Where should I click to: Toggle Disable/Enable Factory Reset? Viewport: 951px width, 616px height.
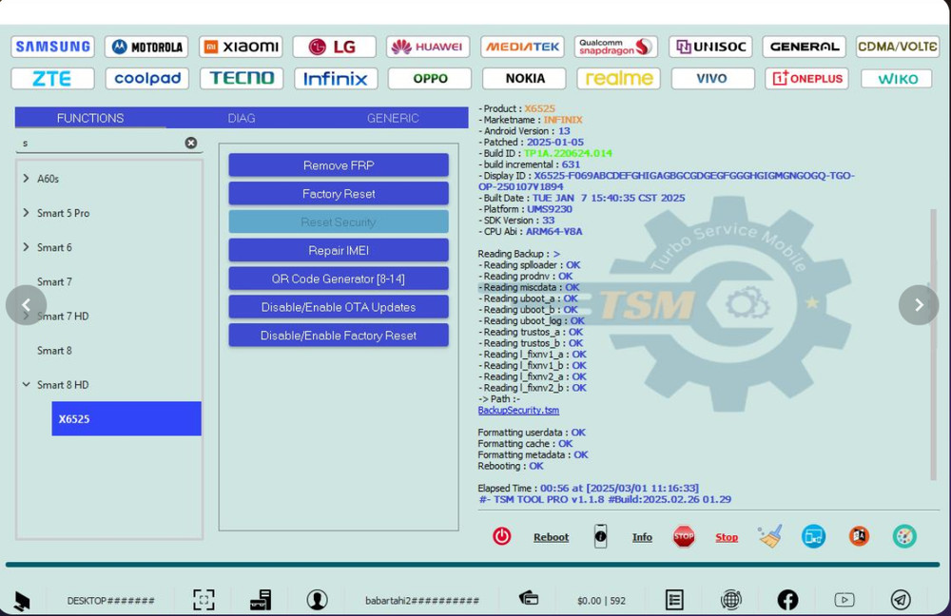click(338, 335)
